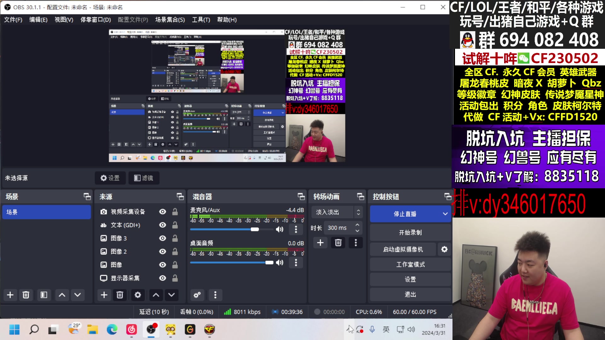Open 麦克风/Aux three-dot options
The image size is (605, 340).
pyautogui.click(x=296, y=229)
